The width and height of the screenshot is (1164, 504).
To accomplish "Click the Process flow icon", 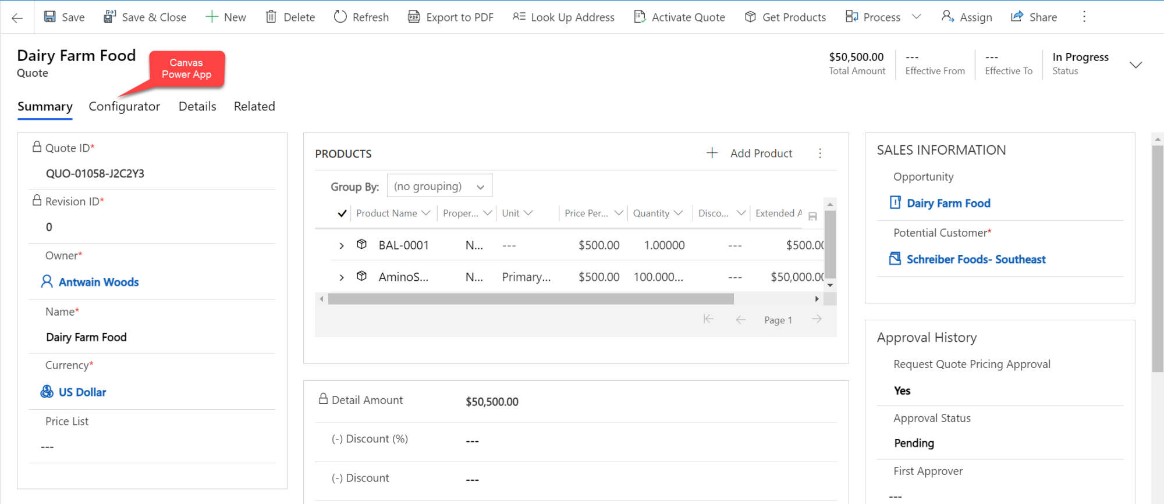I will [851, 17].
